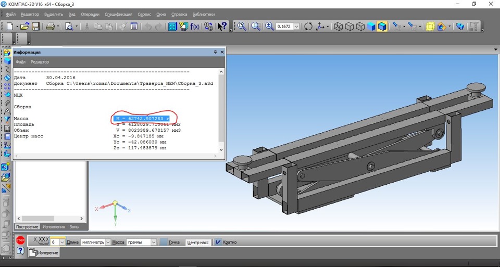500x267 pixels.
Task: Open the Справка menu
Action: tap(179, 15)
